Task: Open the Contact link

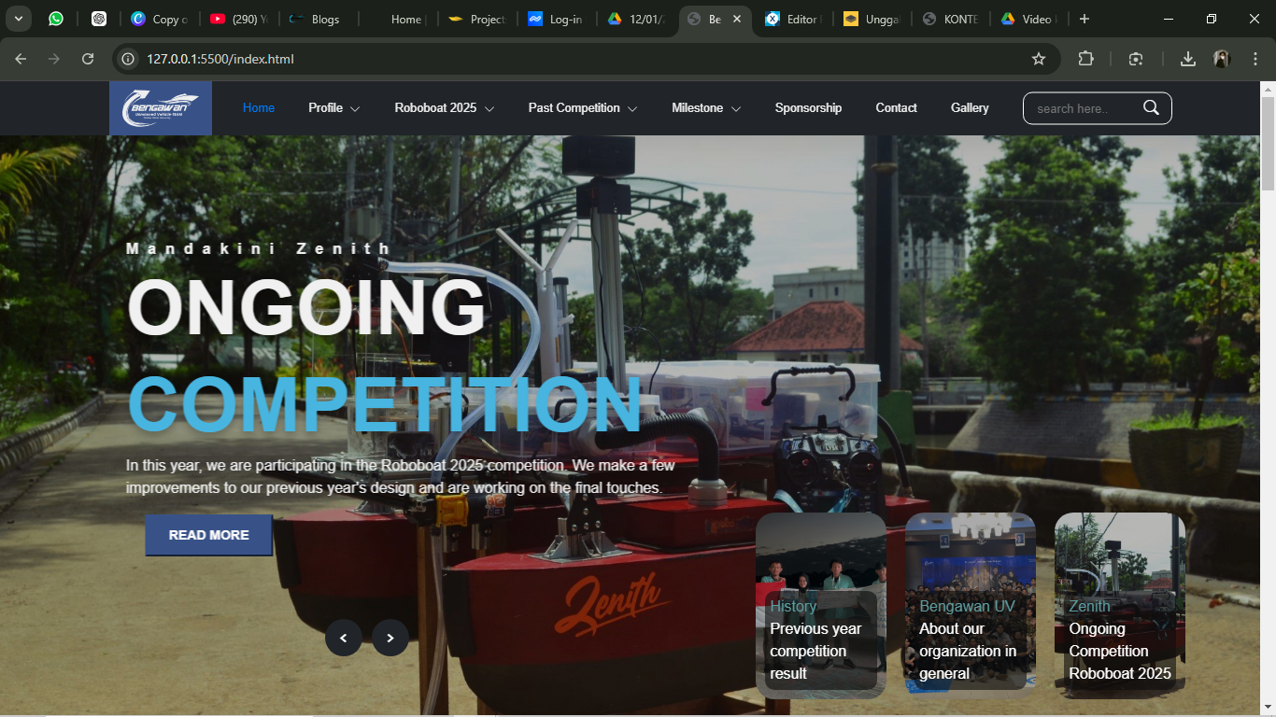Action: 896,108
